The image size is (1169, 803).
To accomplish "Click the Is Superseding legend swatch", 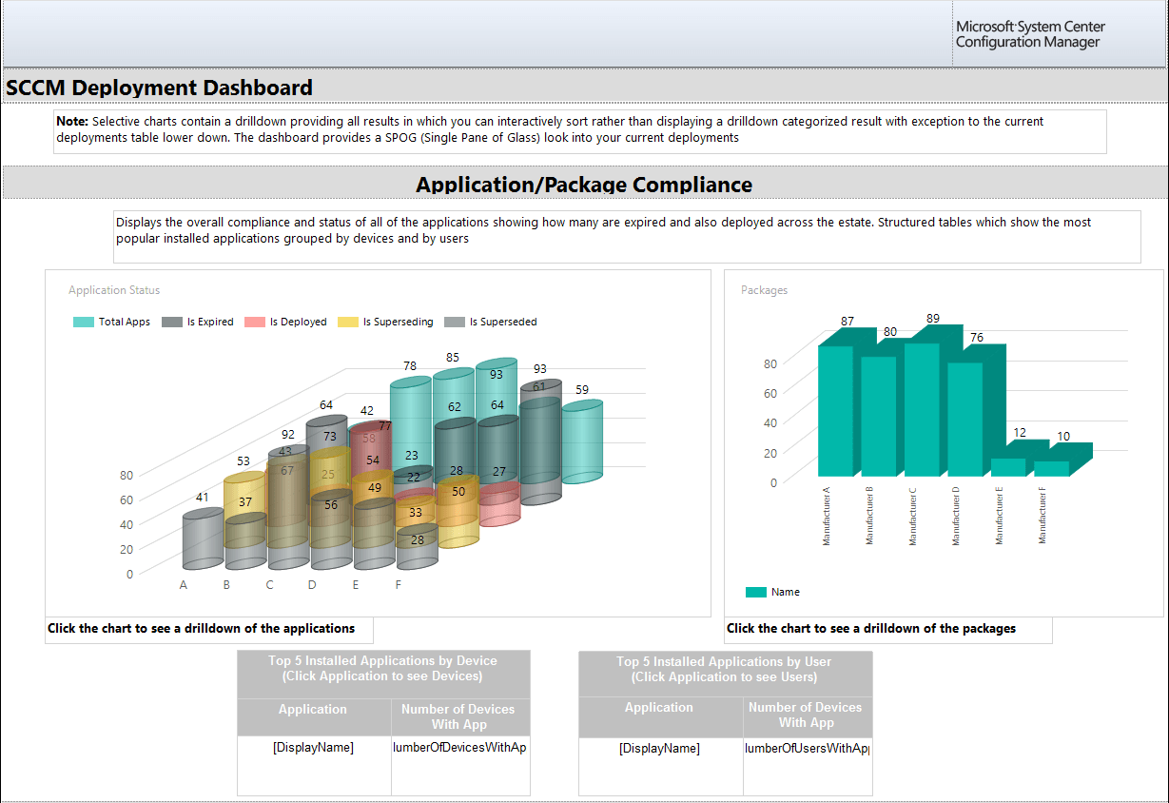I will [x=348, y=323].
